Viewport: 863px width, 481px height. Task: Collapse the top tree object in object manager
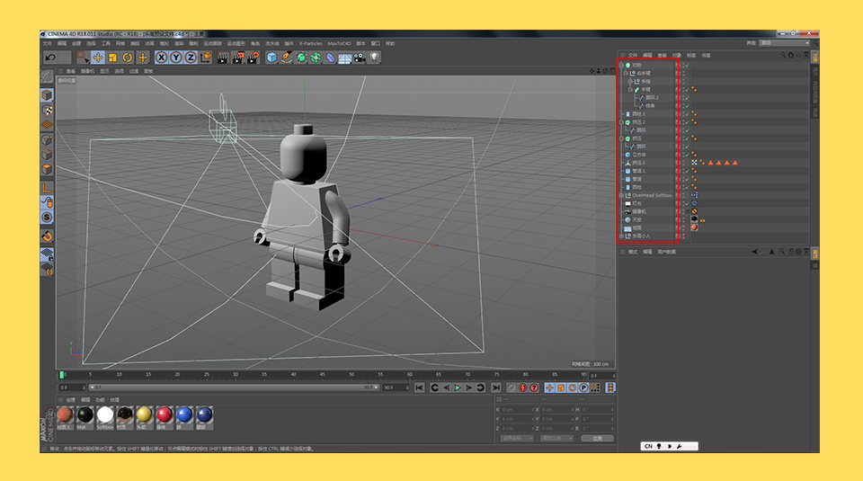(622, 65)
